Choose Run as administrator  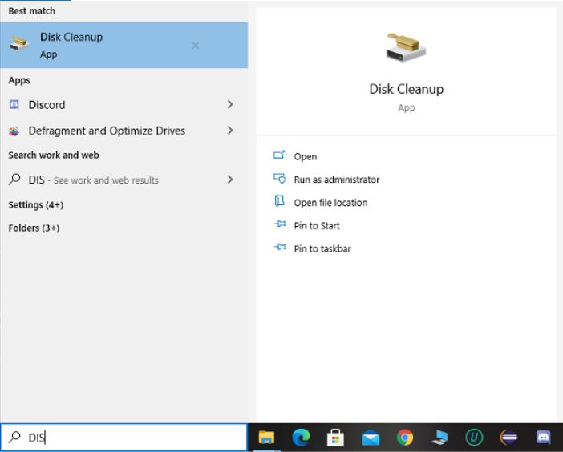(336, 180)
